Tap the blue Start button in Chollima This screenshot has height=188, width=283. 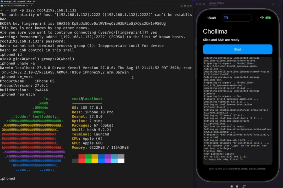(237, 49)
